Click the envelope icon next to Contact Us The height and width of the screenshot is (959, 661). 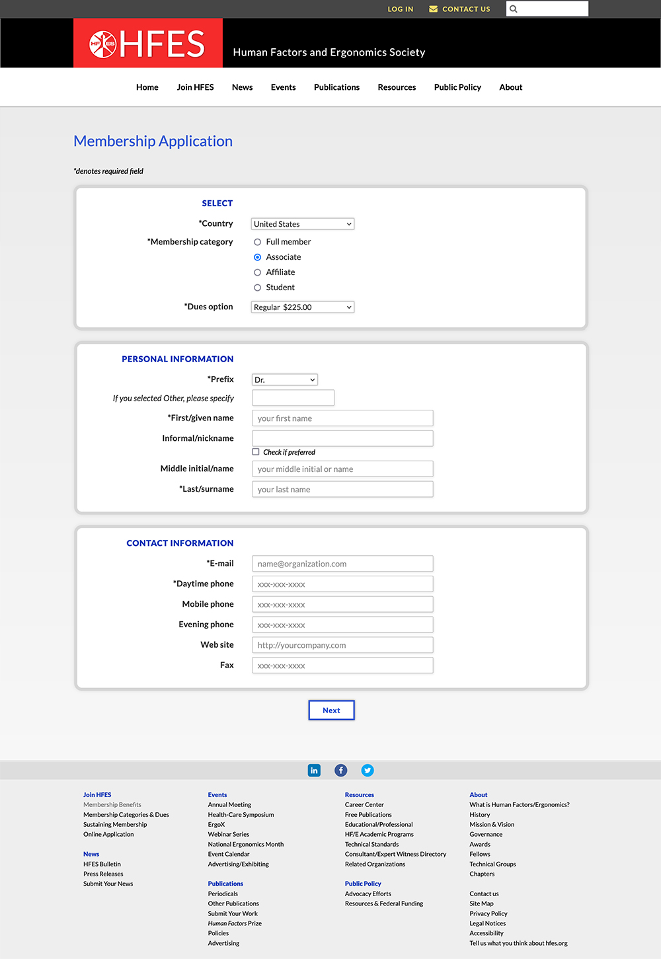[433, 9]
